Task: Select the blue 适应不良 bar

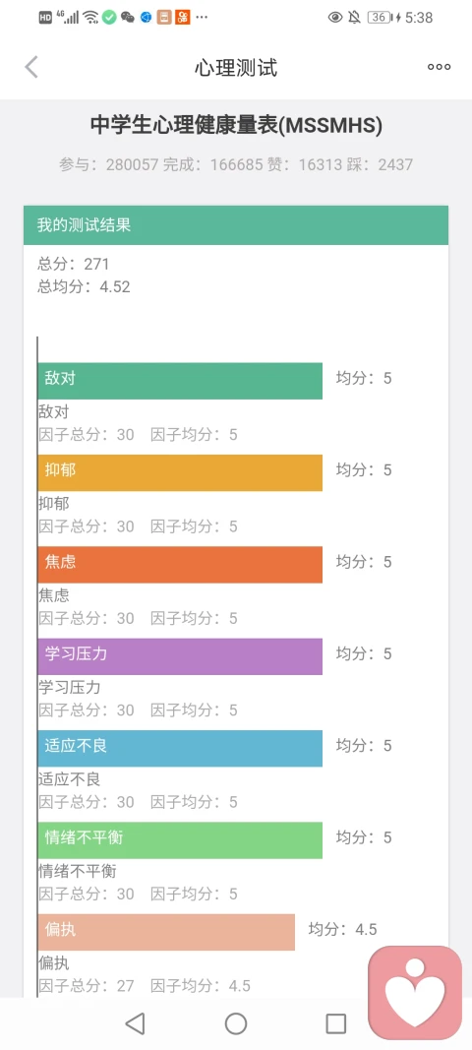Action: [x=180, y=748]
